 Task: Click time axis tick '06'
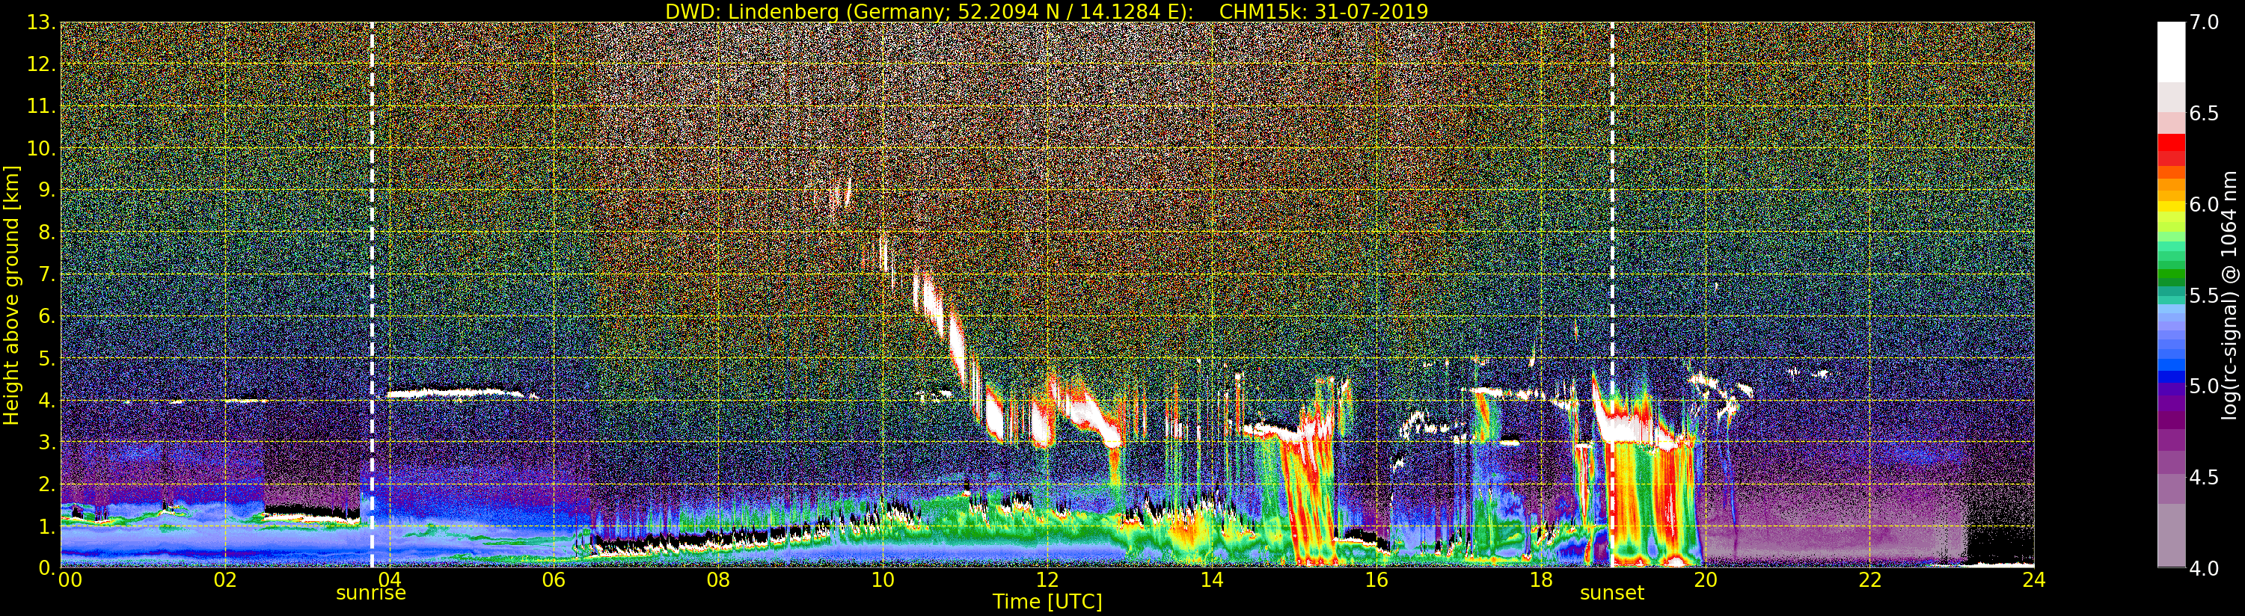coord(554,579)
